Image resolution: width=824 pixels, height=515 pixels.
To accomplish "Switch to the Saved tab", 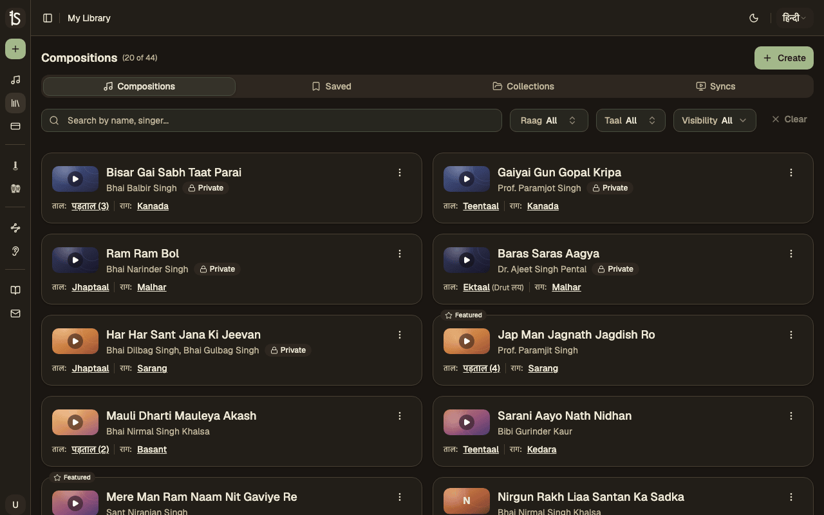I will (x=332, y=86).
